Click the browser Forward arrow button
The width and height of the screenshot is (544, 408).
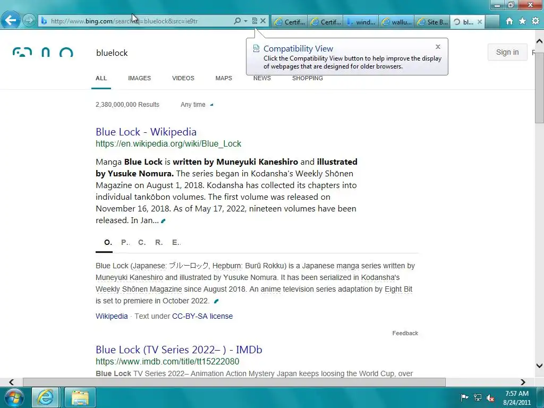pos(30,21)
